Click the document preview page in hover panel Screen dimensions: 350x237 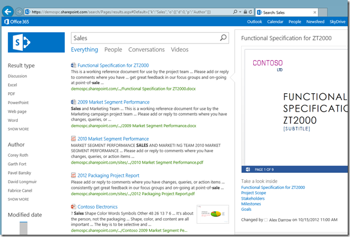click(296, 108)
